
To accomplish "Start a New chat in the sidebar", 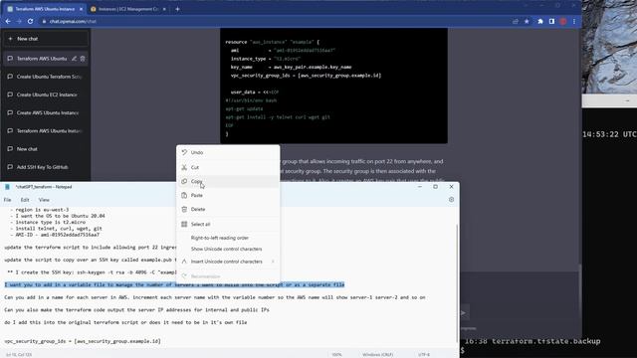I will coord(46,39).
